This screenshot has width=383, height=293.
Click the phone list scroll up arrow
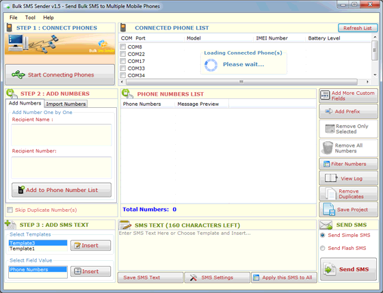[375, 37]
